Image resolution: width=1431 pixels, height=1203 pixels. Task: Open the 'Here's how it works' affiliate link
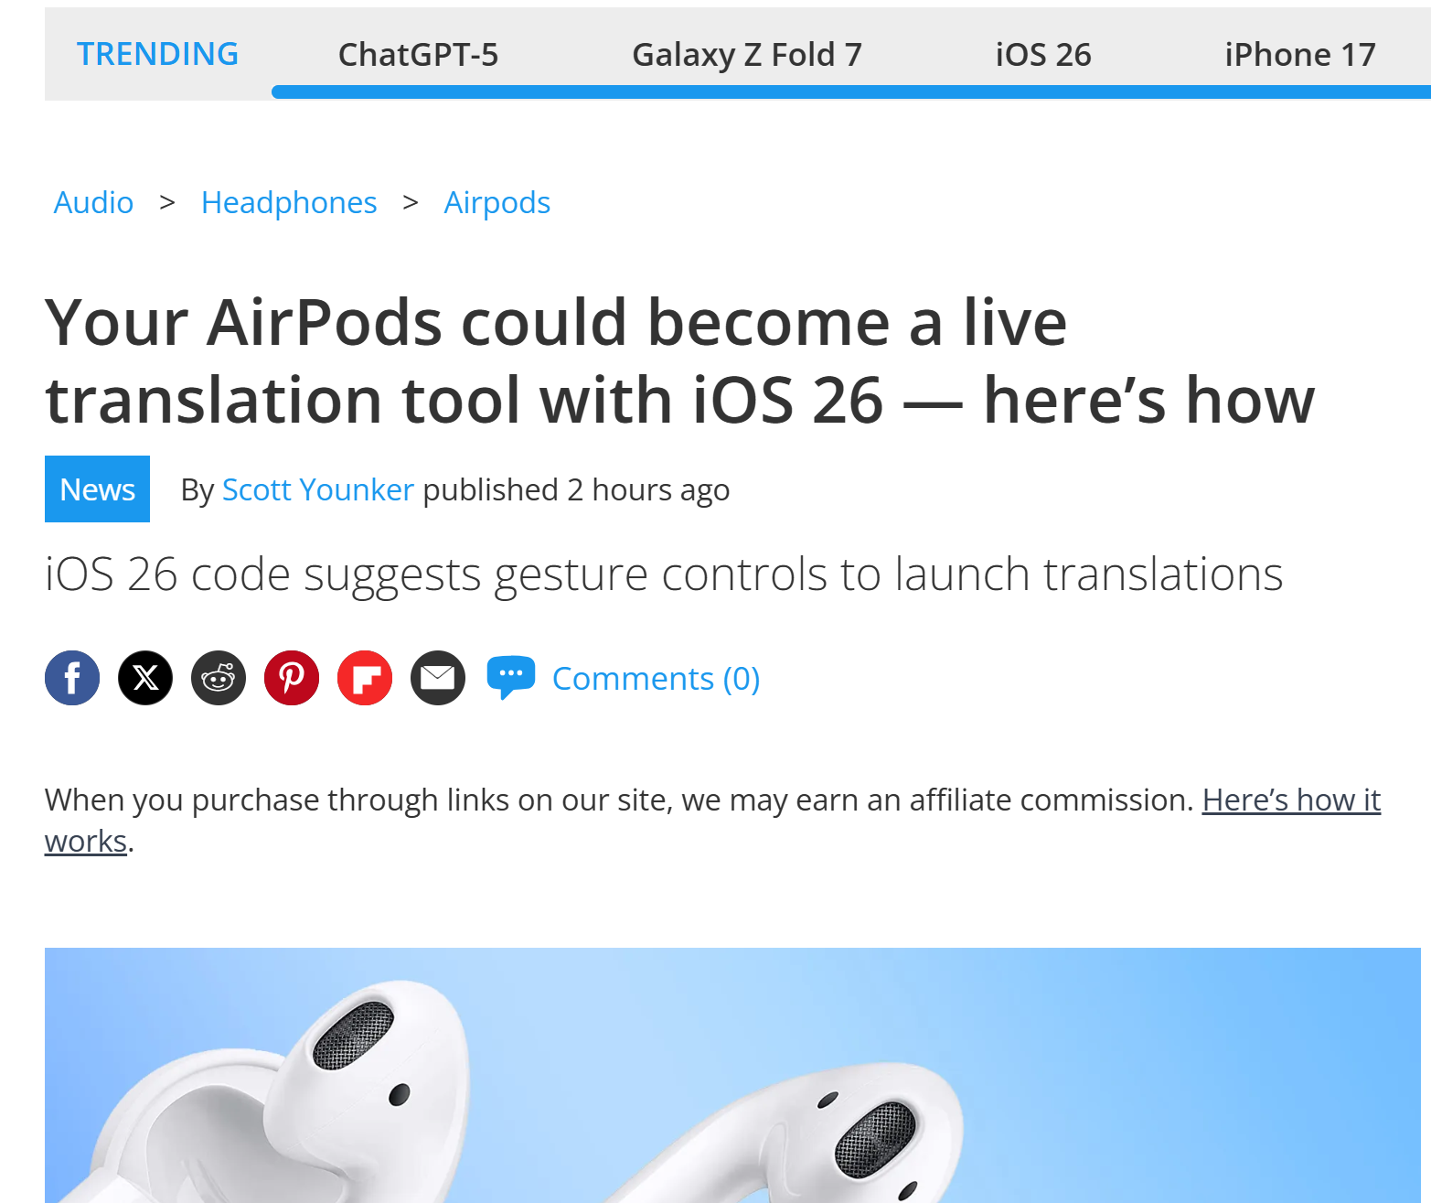(1291, 800)
